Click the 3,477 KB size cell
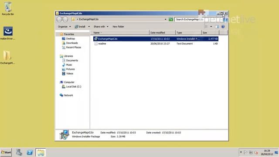 pyautogui.click(x=213, y=39)
